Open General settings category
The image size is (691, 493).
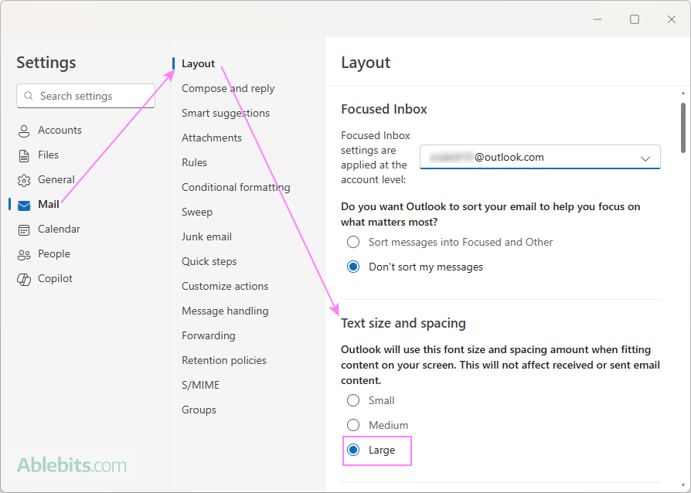pyautogui.click(x=56, y=179)
